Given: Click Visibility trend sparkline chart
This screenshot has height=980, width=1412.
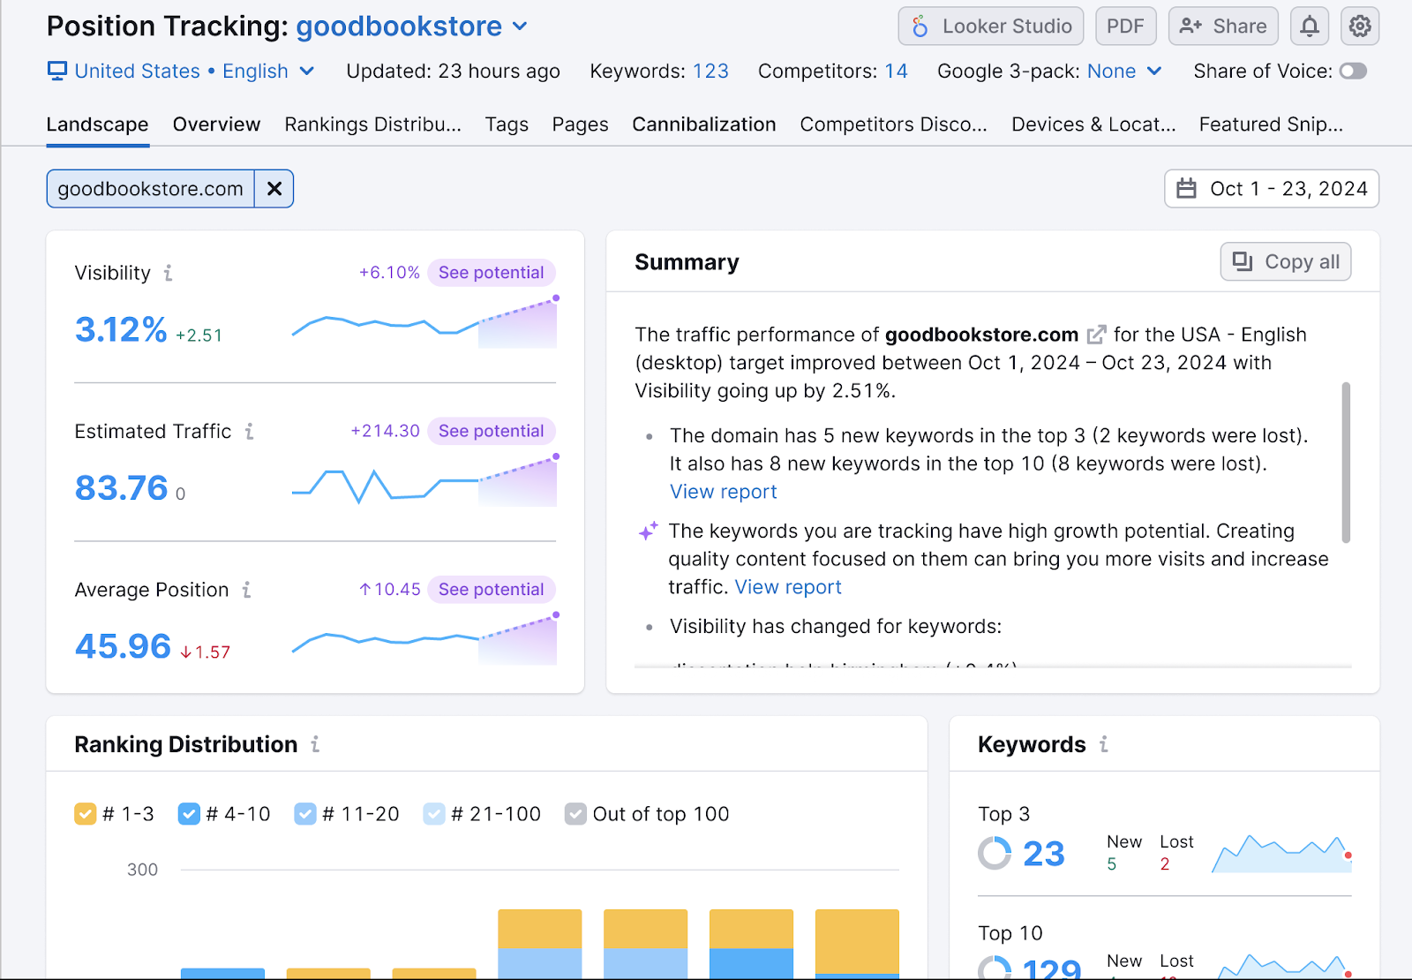Looking at the screenshot, I should point(424,322).
